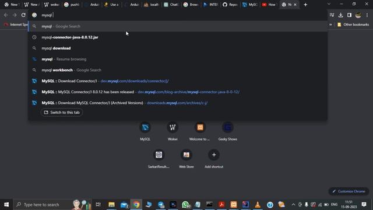
Task: Select 'mysql - Resume browsing' suggestion
Action: tap(178, 59)
